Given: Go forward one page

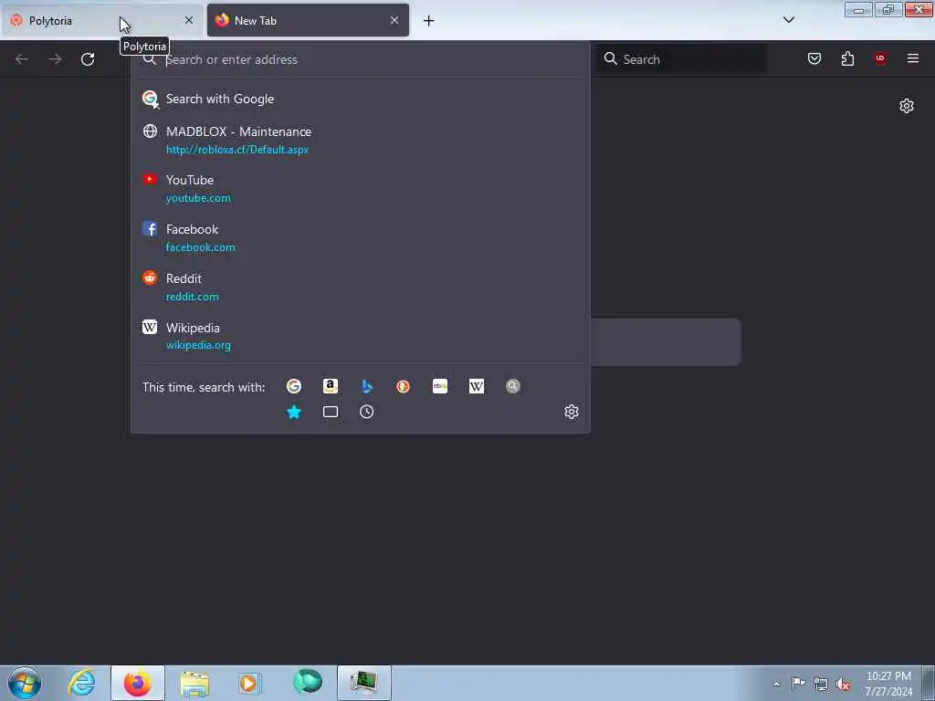Looking at the screenshot, I should coord(55,59).
